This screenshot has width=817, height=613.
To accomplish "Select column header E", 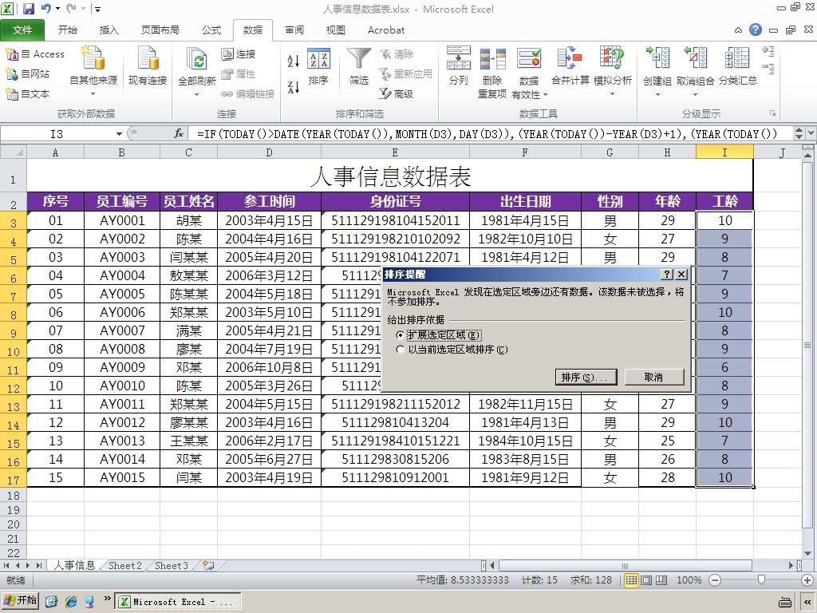I will tap(395, 152).
